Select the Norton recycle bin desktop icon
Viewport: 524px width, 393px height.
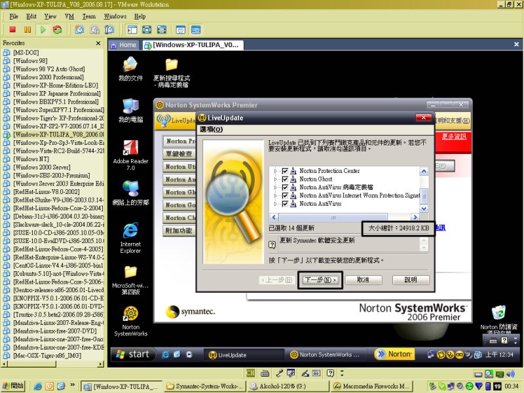pyautogui.click(x=498, y=319)
